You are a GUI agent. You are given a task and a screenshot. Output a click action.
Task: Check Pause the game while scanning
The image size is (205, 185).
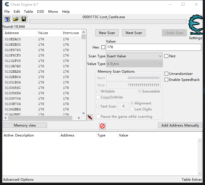coord(98,116)
